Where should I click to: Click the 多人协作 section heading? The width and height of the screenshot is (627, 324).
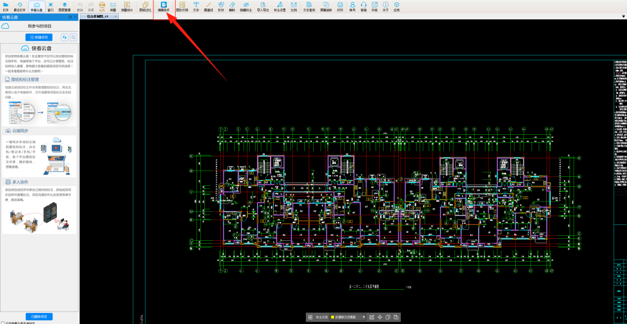tap(19, 182)
